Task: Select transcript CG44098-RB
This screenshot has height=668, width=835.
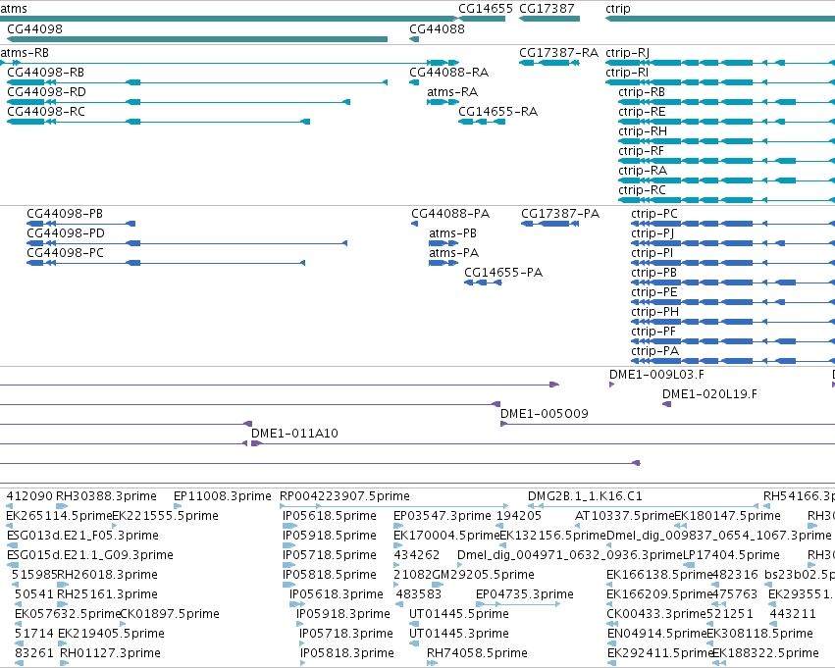Action: click(45, 73)
